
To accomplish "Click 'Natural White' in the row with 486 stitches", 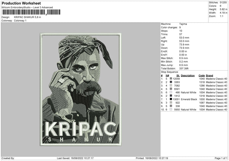I will tap(189, 92).
